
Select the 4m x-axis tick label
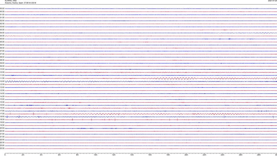point(41,155)
